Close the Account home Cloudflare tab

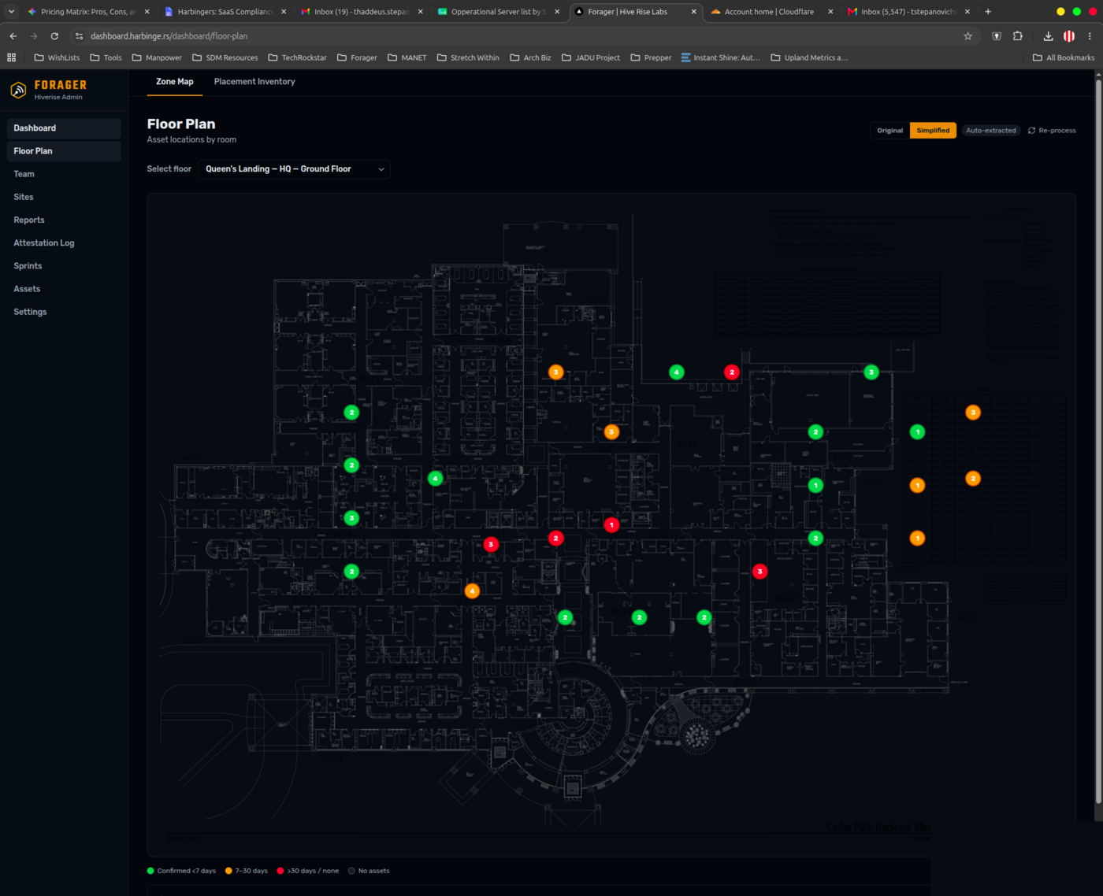[x=830, y=12]
